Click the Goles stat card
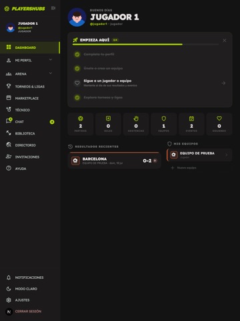 (x=108, y=124)
